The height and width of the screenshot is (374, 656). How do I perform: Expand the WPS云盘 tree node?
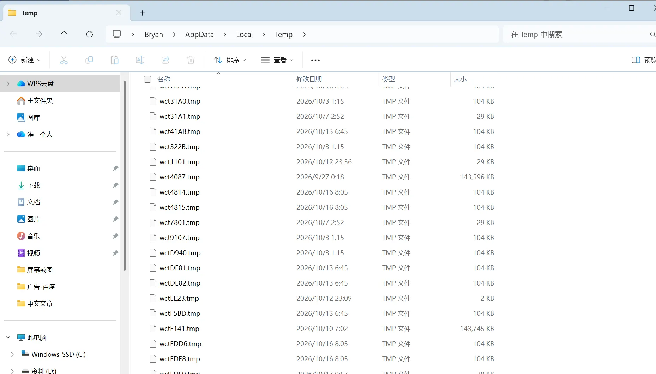click(8, 84)
